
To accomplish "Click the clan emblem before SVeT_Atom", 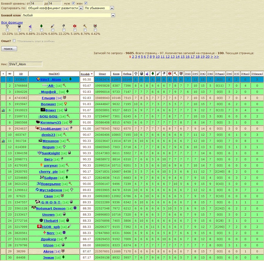I will click(x=38, y=79).
